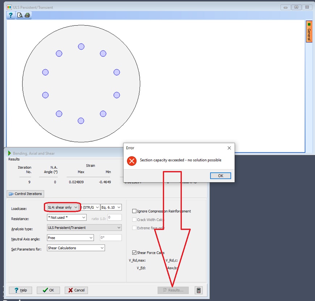Expand Neutral Axis angle Free dropdown
The image size is (315, 301).
tap(70, 238)
